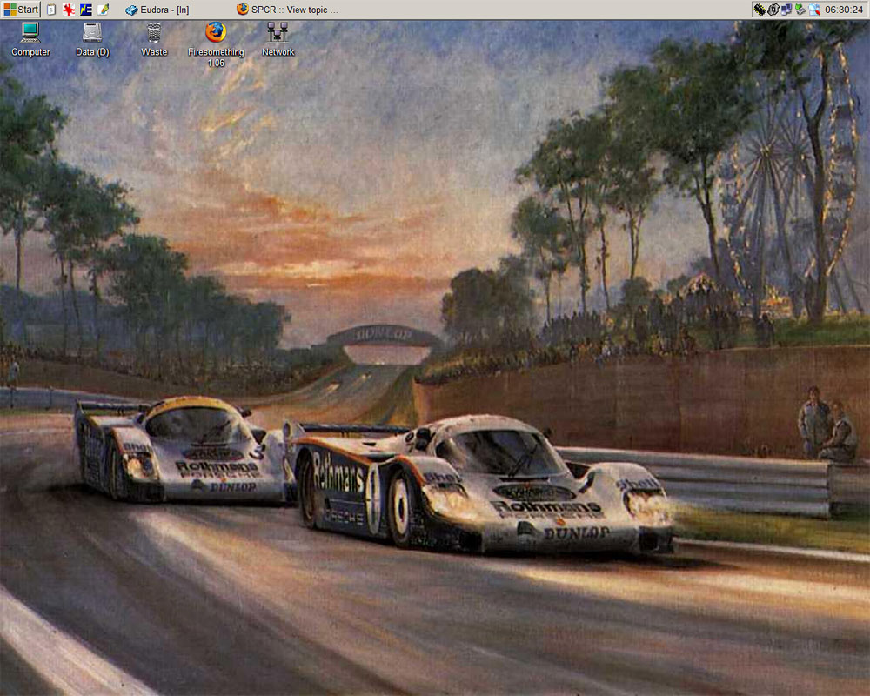This screenshot has width=870, height=696.
Task: Launch Firesomething 1.06 browser from desktop
Action: pos(216,33)
